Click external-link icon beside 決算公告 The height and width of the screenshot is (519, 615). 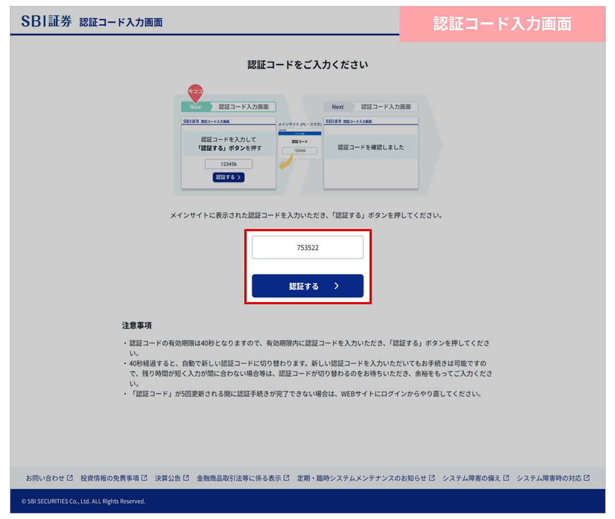[186, 478]
